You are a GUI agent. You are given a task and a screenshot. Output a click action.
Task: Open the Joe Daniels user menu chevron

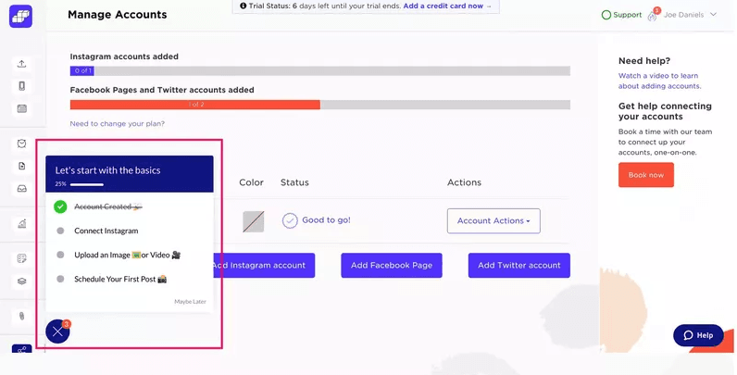(713, 15)
